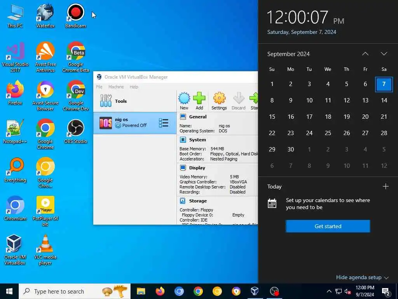This screenshot has width=398, height=299.
Task: Select the nig os DOS machine entry
Action: 135,123
